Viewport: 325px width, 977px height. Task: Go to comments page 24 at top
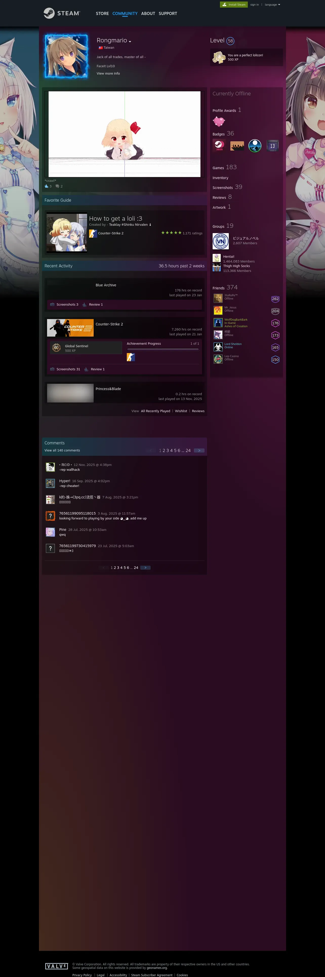[x=188, y=450]
